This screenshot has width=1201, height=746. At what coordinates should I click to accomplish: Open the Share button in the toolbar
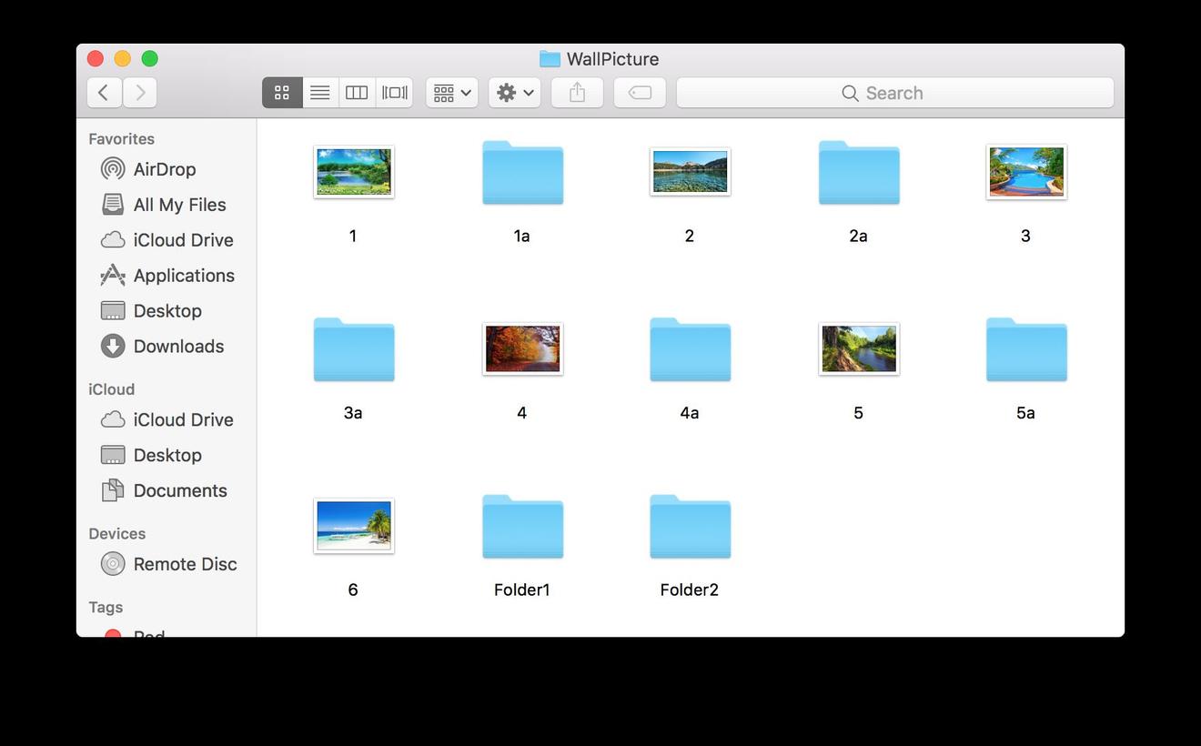coord(576,92)
